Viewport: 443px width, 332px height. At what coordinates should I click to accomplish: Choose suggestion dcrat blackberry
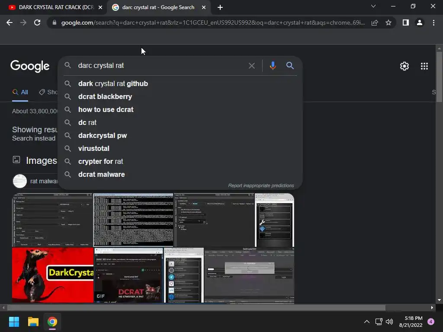180,96
